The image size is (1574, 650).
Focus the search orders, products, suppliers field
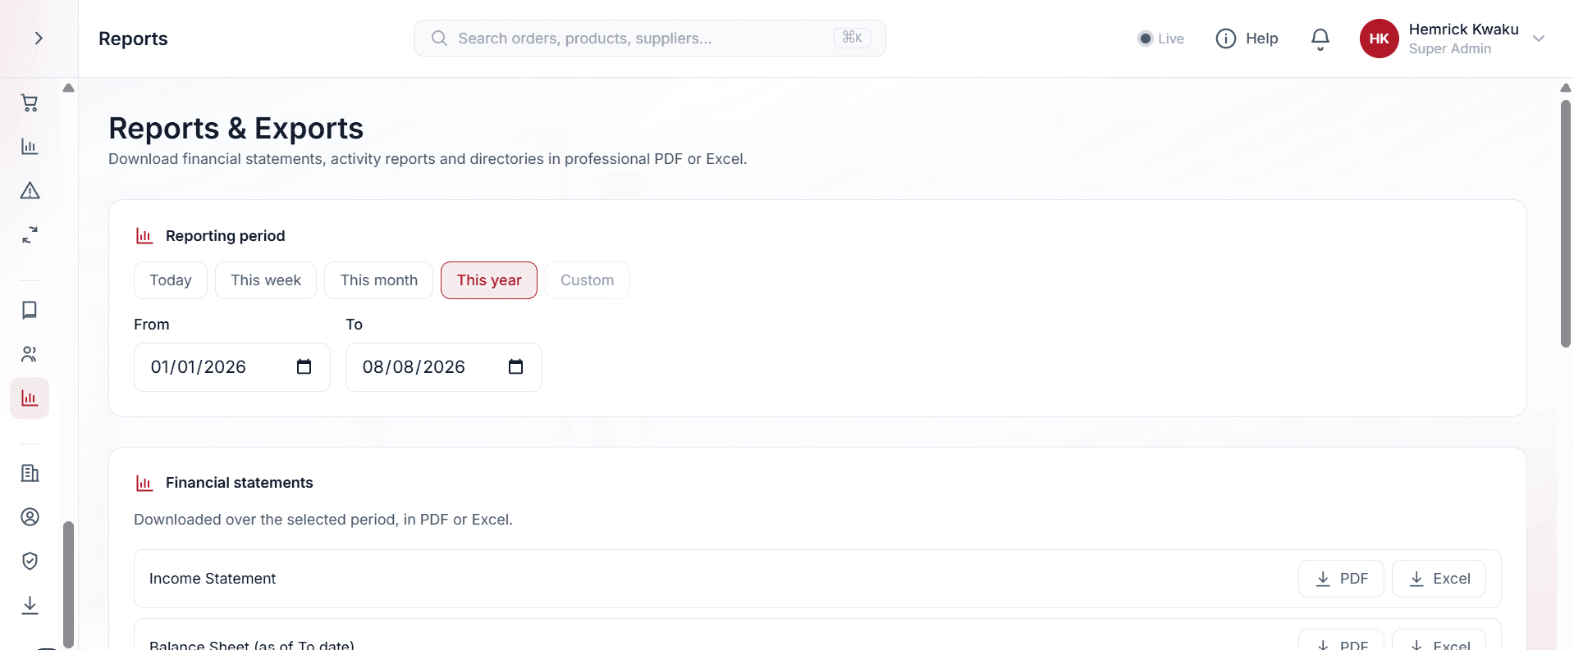point(649,39)
